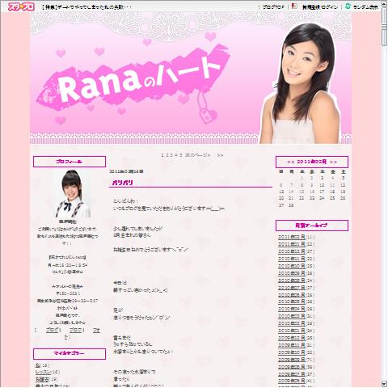Open the 2010年02月 archive link
The width and height of the screenshot is (388, 388).
tap(292, 323)
